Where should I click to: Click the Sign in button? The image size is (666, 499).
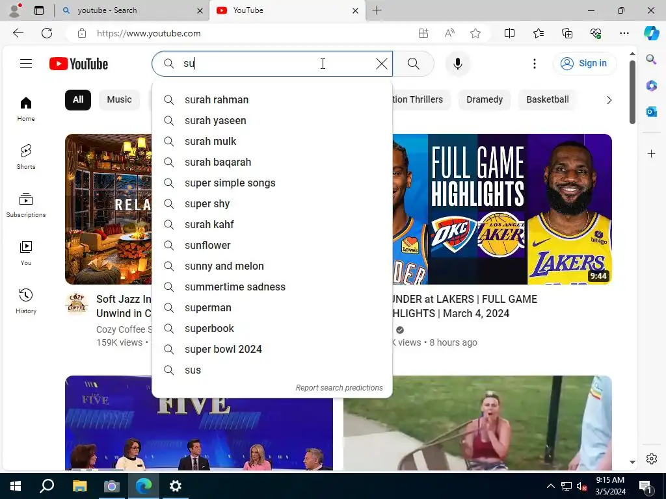pos(585,64)
